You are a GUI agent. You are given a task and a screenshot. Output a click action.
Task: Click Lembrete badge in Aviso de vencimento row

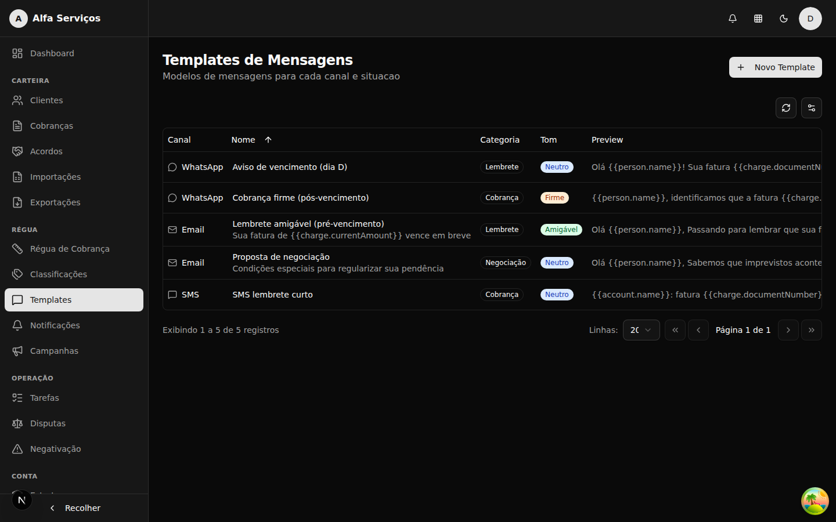502,167
